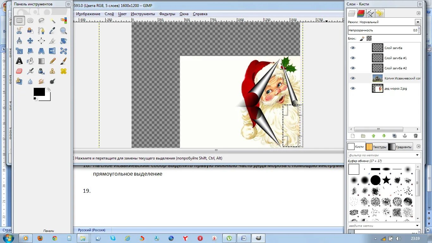The image size is (432, 243).
Task: Select the Paths tool
Action: [x=41, y=31]
